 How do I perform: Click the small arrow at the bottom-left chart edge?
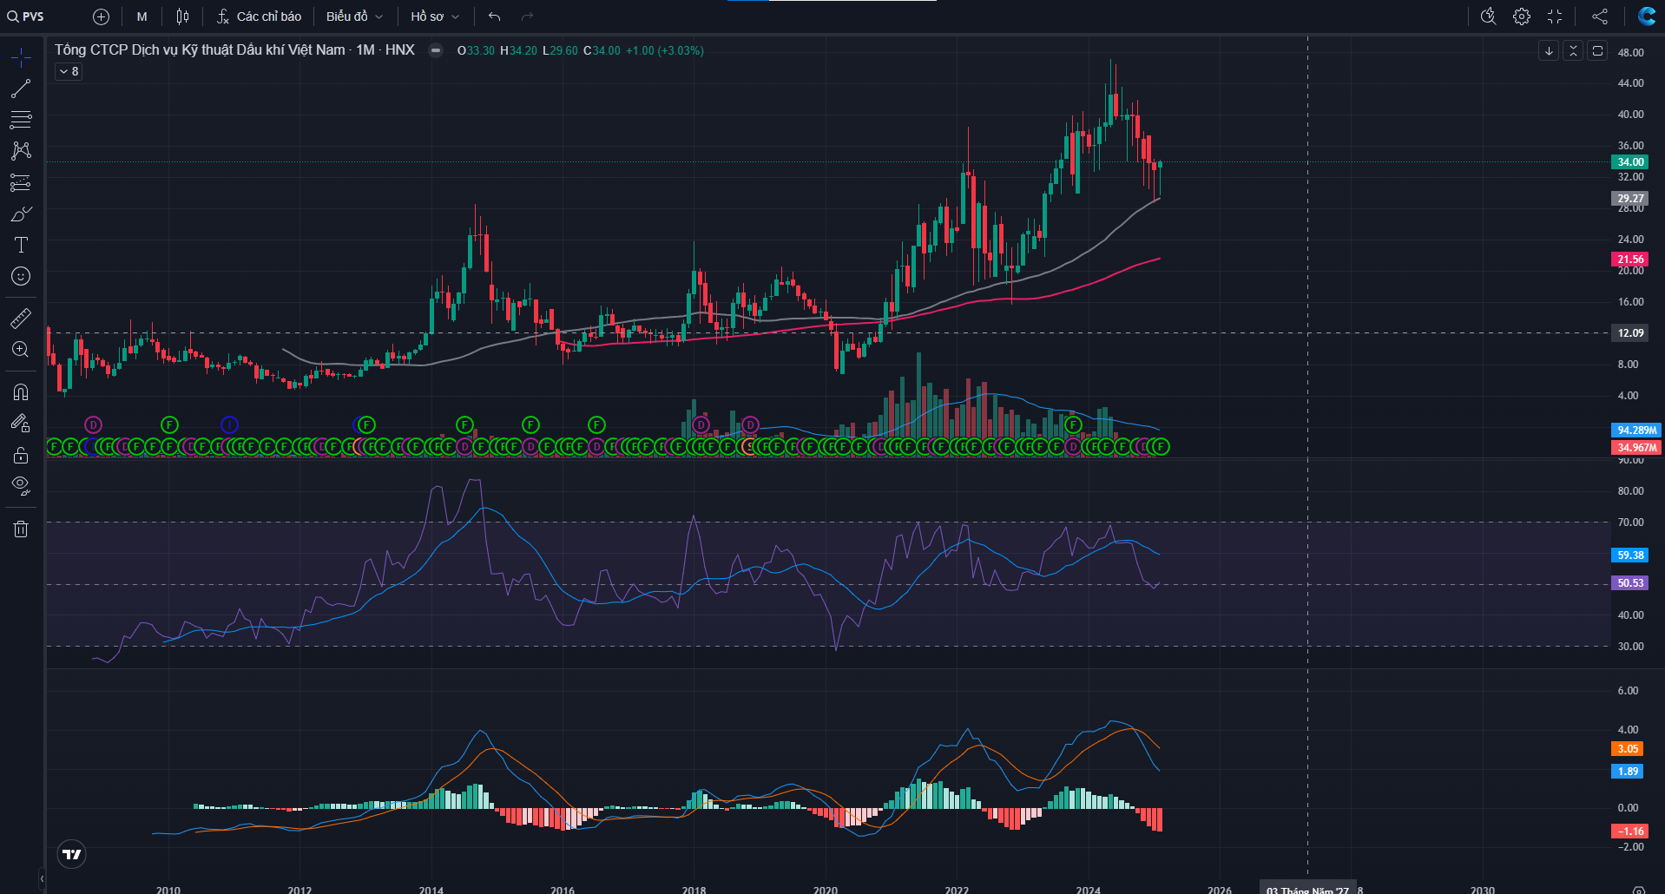pos(42,878)
